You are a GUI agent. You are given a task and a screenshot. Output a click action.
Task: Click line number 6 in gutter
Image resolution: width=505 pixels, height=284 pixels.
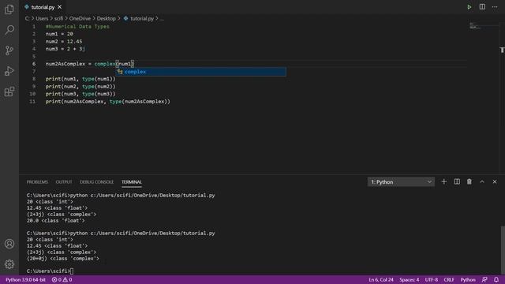click(34, 64)
